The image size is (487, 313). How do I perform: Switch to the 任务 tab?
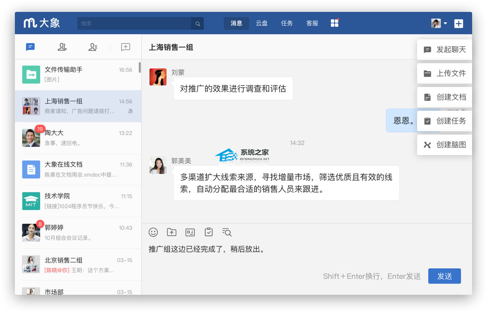287,23
